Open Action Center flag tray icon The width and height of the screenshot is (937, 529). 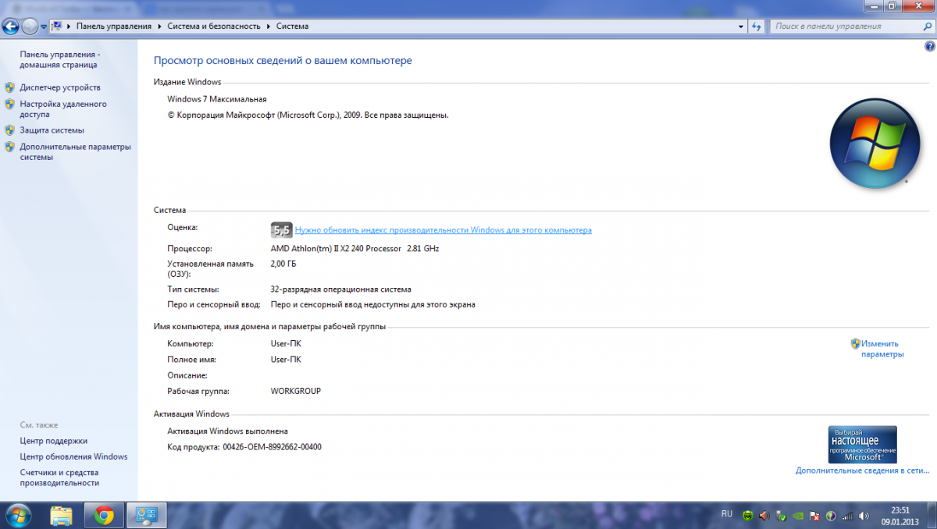click(x=814, y=516)
